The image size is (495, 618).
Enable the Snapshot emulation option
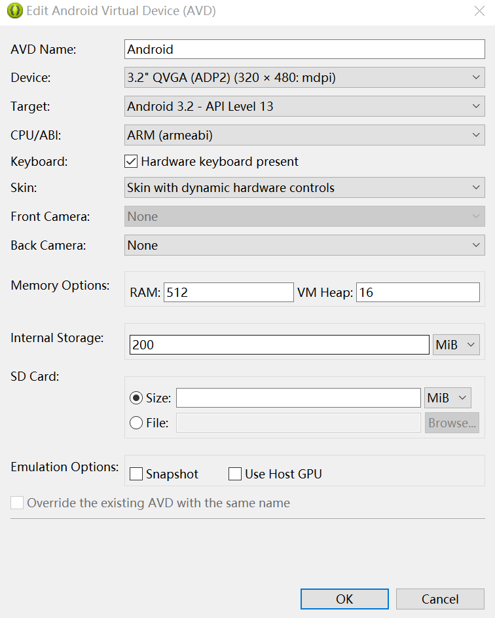[x=136, y=474]
